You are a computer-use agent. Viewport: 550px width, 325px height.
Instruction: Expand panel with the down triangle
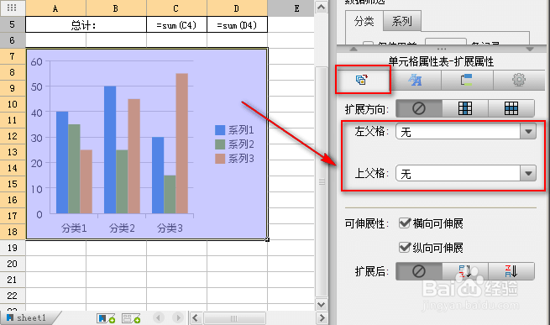pos(530,49)
